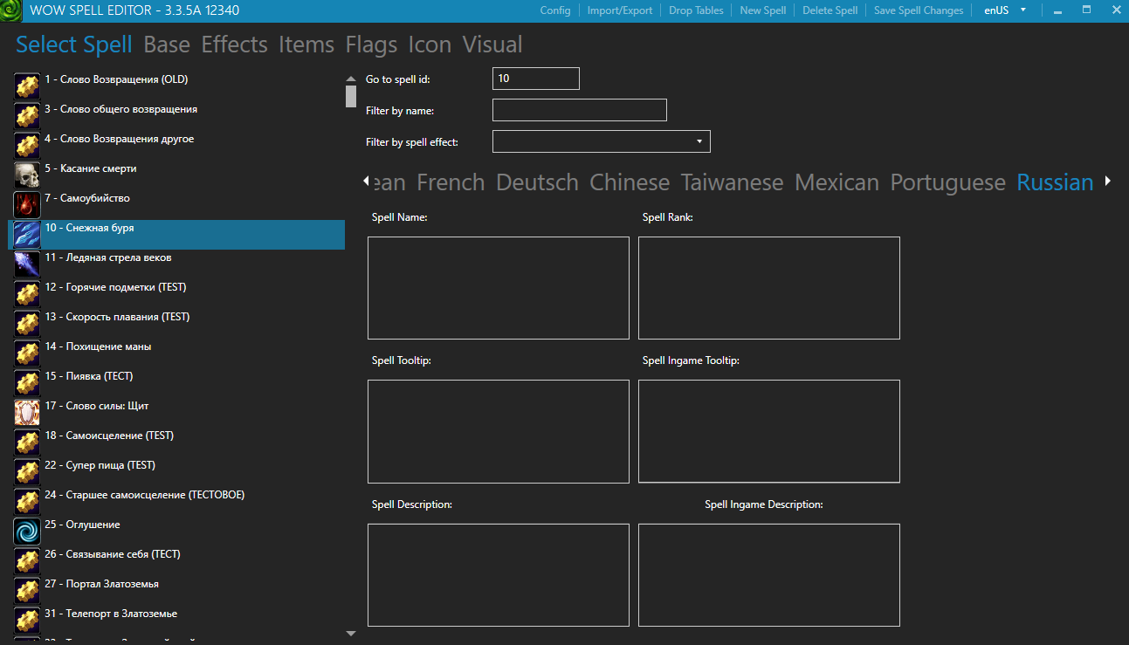This screenshot has width=1129, height=645.
Task: Switch to the French language tab
Action: tap(451, 182)
